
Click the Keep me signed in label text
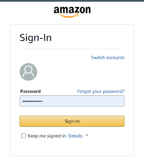pyautogui.click(x=47, y=136)
